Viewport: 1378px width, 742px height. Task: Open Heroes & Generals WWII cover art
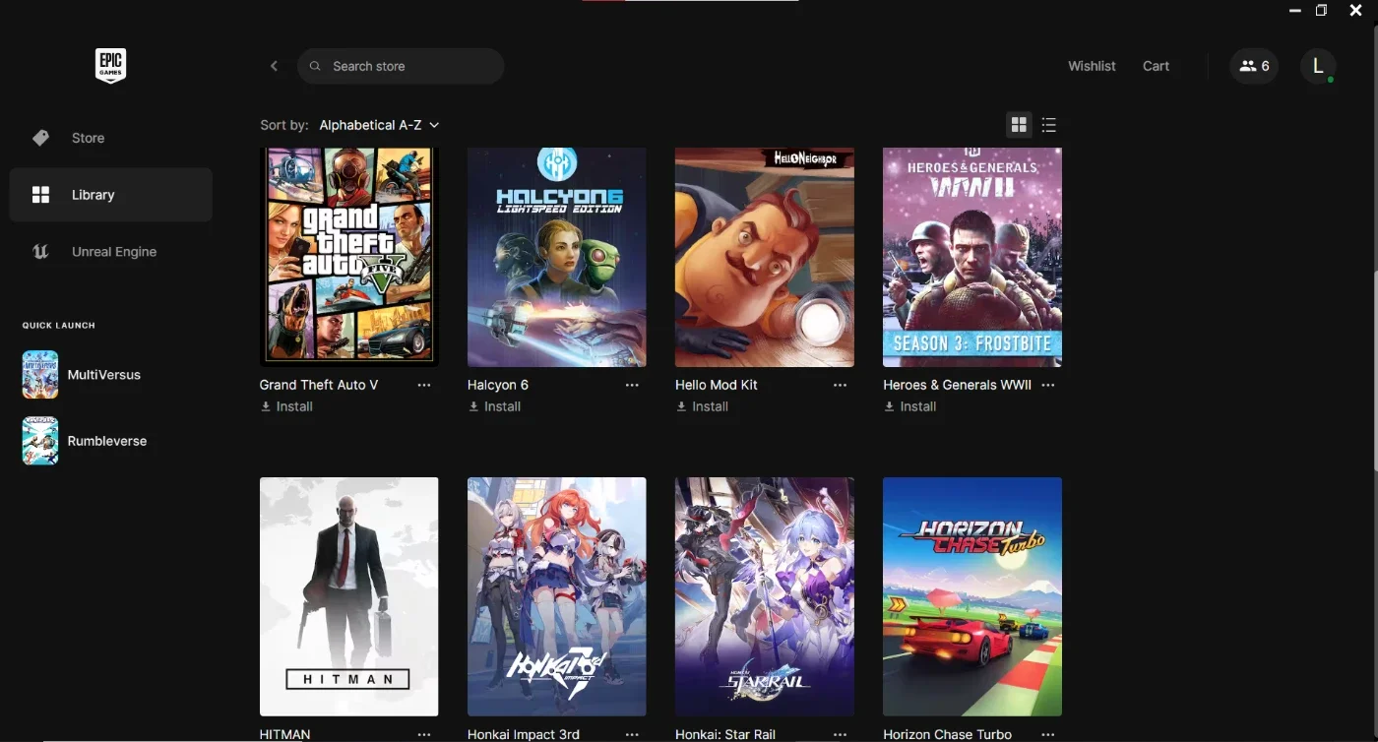pos(972,257)
